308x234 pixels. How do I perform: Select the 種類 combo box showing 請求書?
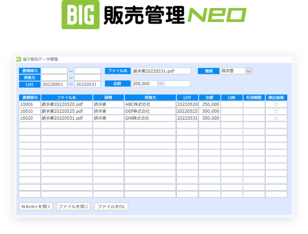coord(236,71)
